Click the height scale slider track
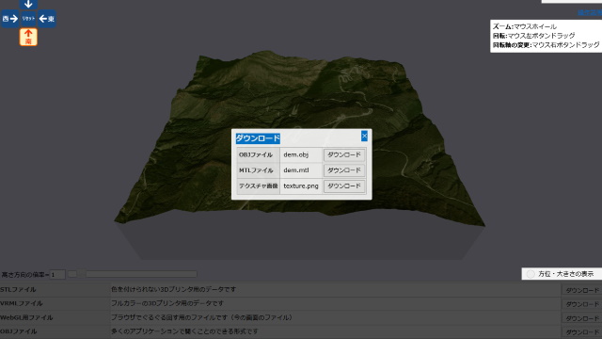The image size is (602, 339). pos(141,274)
